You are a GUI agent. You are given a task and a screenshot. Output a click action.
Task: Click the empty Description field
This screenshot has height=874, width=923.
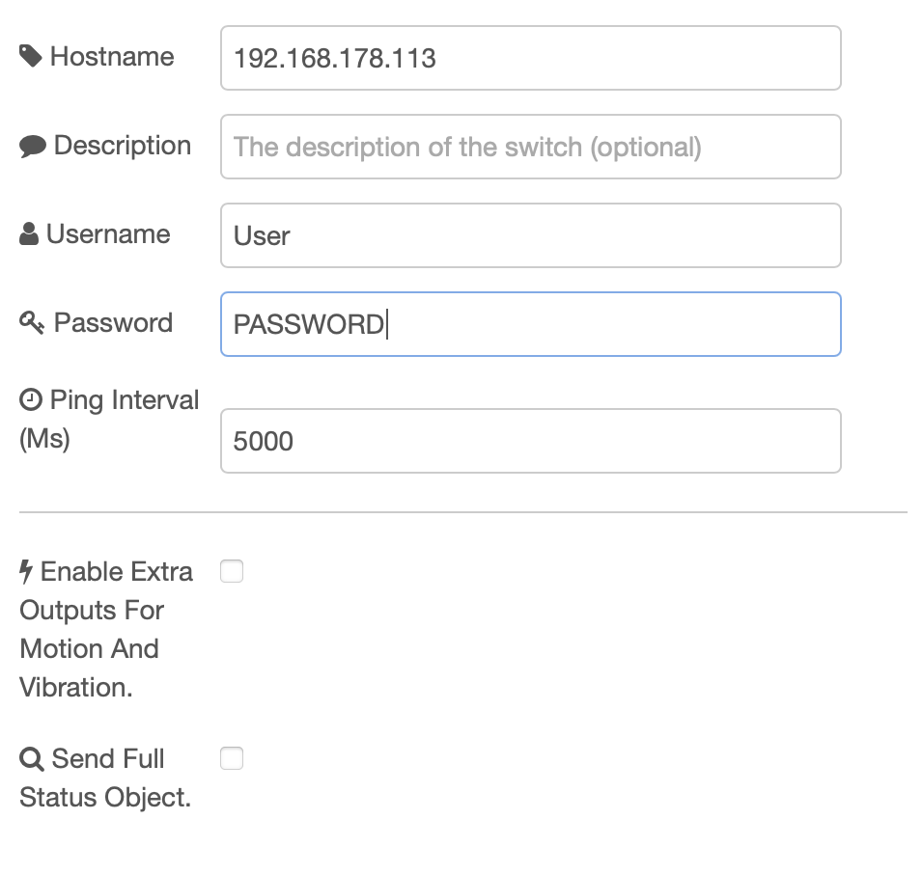(x=531, y=147)
